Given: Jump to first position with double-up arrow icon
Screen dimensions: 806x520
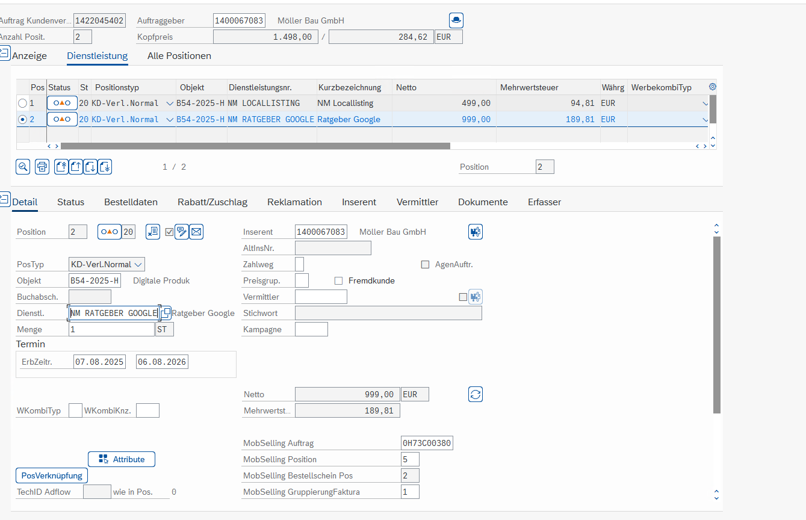Looking at the screenshot, I should [61, 167].
